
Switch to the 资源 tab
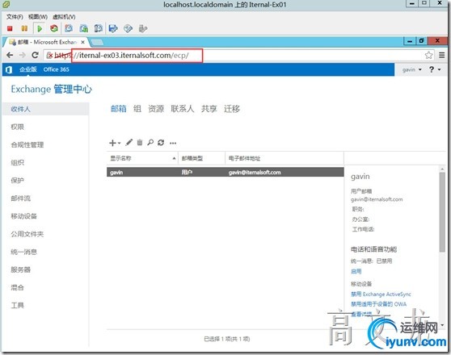(156, 109)
